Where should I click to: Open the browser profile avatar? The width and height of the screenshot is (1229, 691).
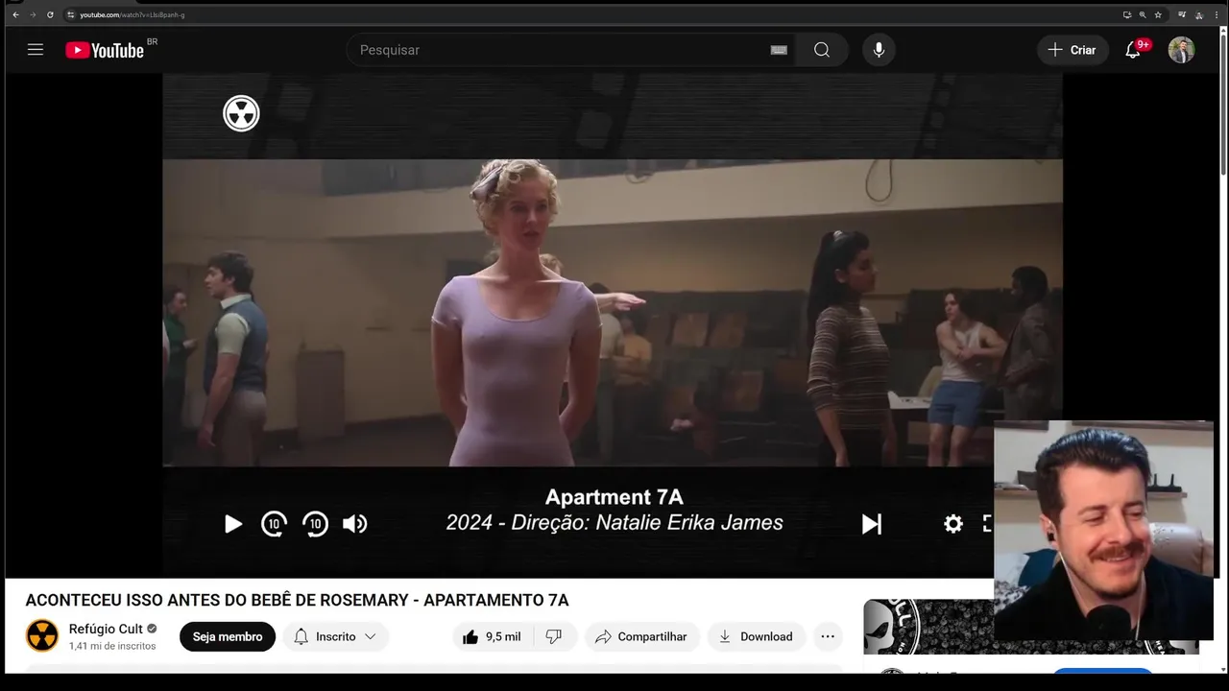1199,15
